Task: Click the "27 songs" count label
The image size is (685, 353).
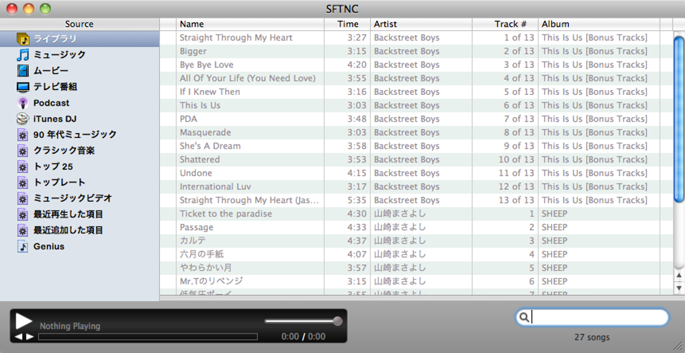Action: (592, 338)
